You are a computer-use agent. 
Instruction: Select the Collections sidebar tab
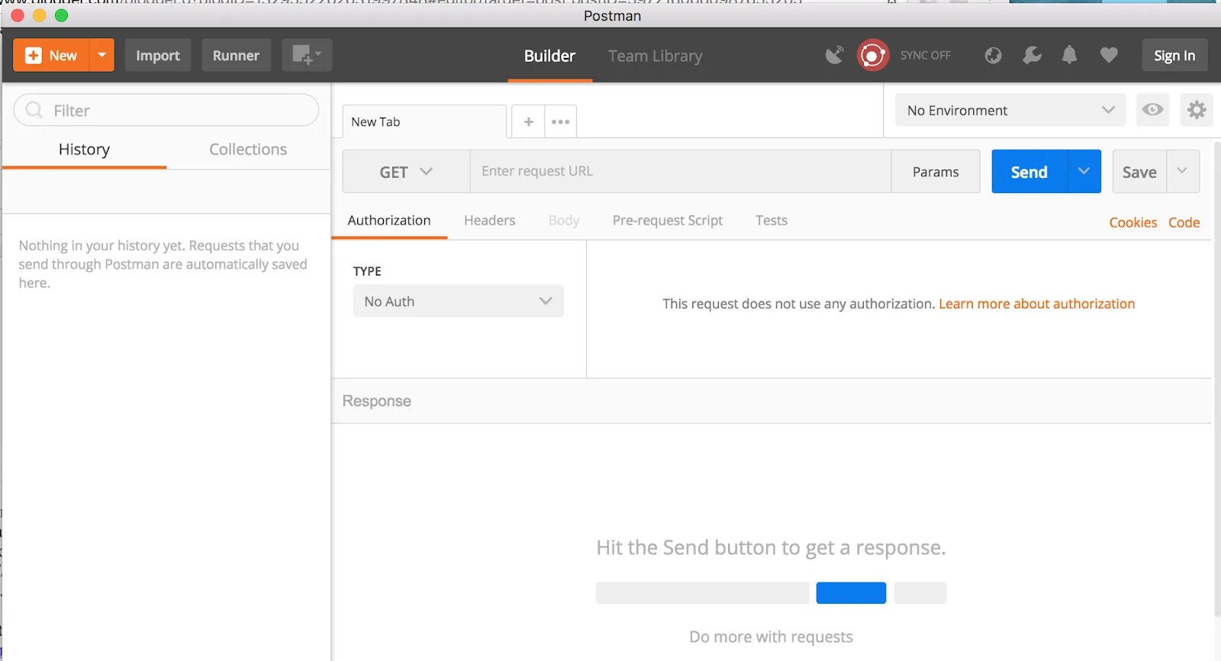[x=248, y=150]
